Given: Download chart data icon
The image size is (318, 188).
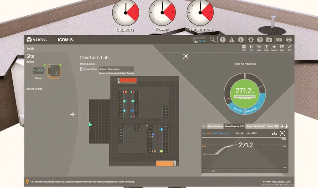Looking at the screenshot, I should [275, 133].
